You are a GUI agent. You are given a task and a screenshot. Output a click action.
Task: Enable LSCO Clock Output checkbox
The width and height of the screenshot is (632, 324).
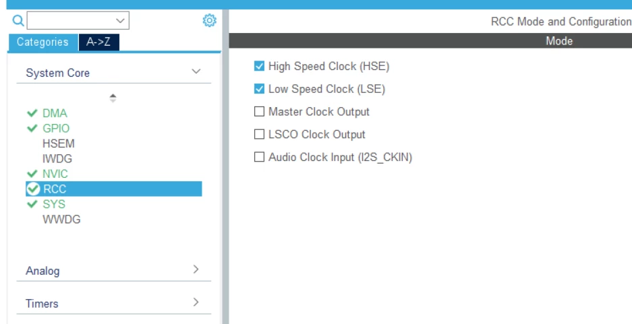point(259,134)
